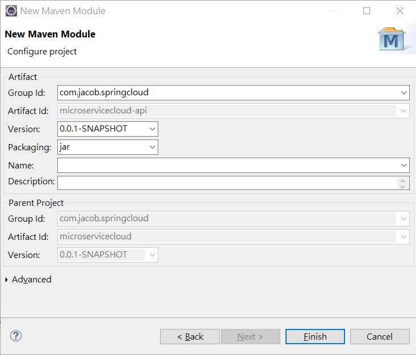Click the 'Parent Project' group label
416x355 pixels.
[x=36, y=203]
